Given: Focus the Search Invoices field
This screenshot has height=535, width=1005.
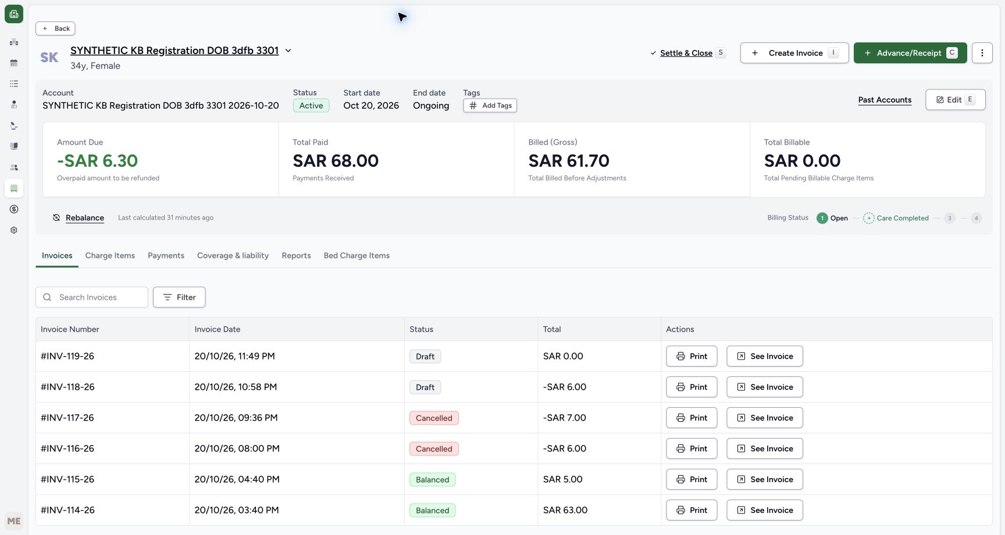Looking at the screenshot, I should pyautogui.click(x=92, y=297).
